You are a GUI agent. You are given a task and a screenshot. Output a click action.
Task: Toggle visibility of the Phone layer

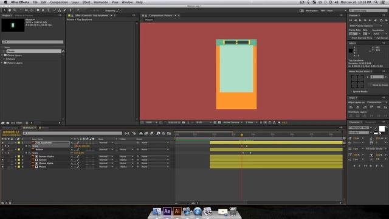2,167
